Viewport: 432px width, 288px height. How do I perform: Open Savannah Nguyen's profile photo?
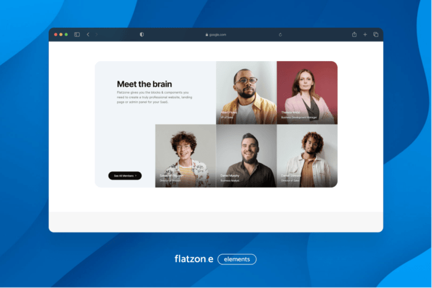[x=185, y=155]
